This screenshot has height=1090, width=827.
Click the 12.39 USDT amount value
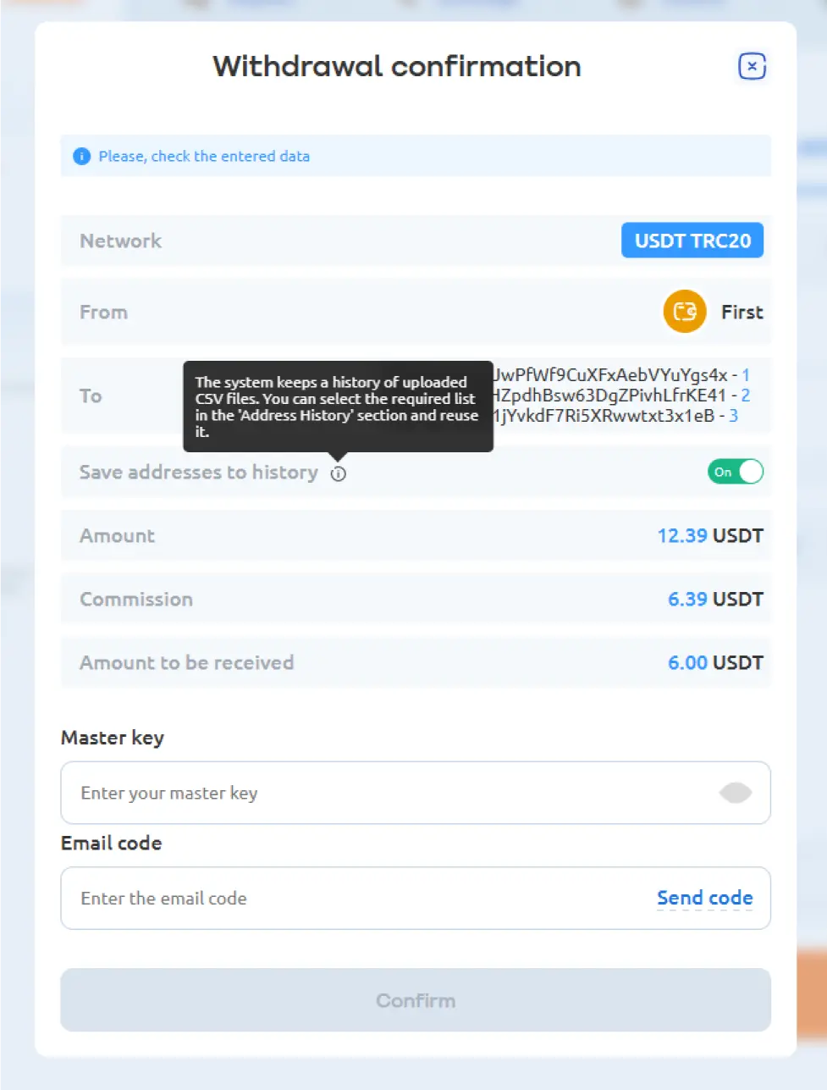pyautogui.click(x=710, y=535)
